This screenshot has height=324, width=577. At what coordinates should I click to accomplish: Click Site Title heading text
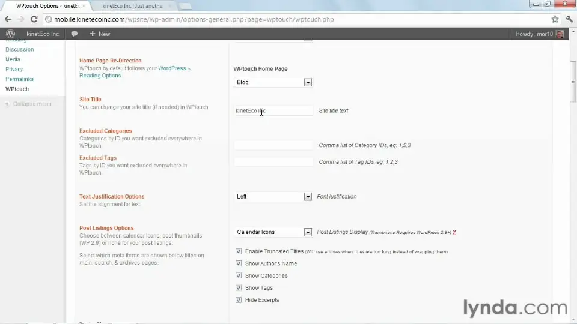point(90,99)
